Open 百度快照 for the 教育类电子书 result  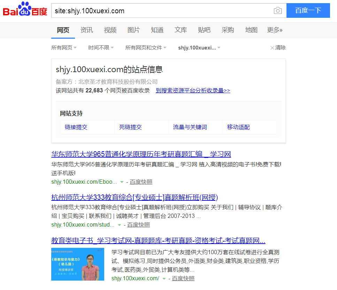pos(183,278)
